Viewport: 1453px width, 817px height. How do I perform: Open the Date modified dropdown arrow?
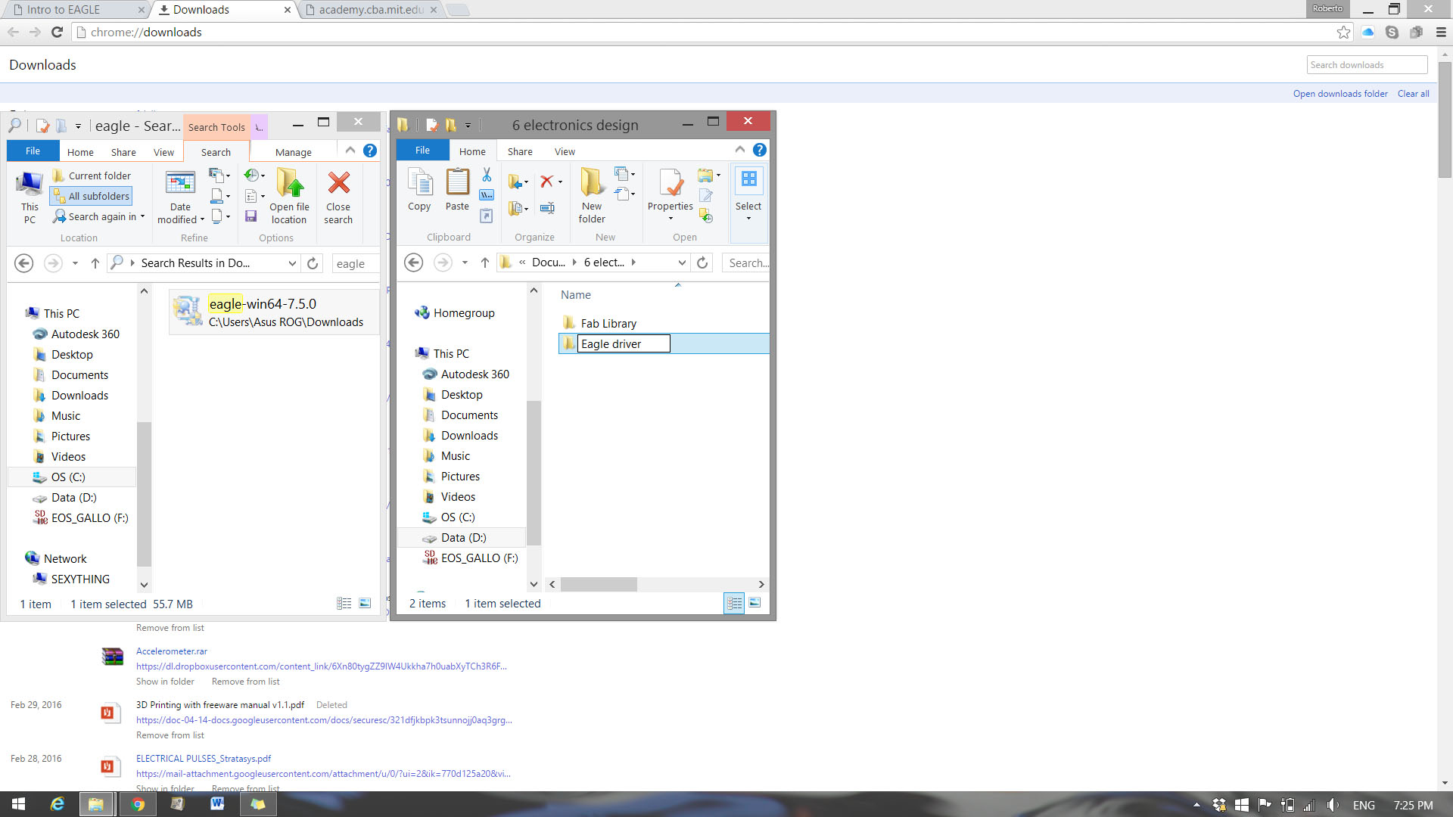point(202,220)
